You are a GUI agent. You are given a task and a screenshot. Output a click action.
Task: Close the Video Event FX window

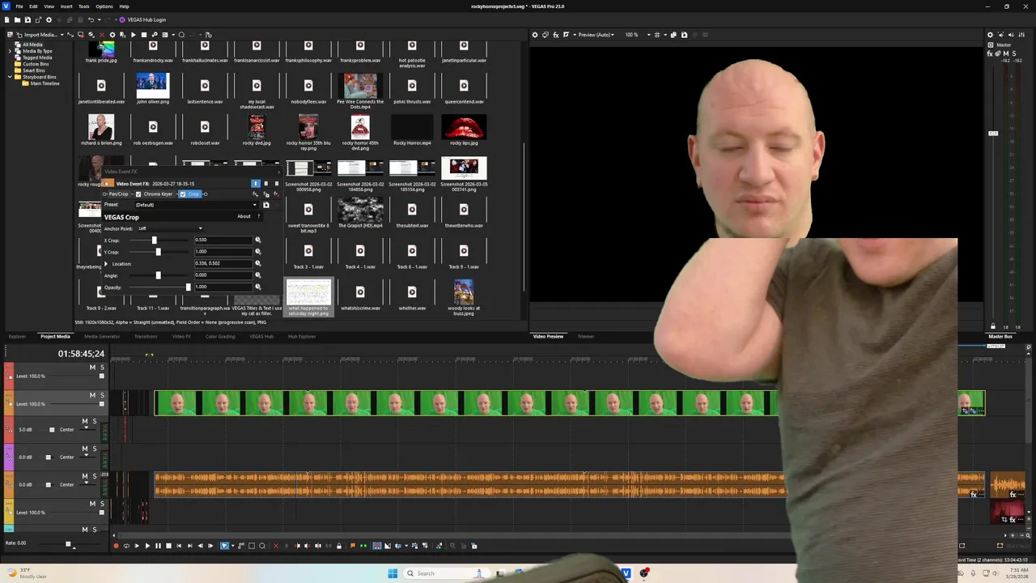point(279,172)
